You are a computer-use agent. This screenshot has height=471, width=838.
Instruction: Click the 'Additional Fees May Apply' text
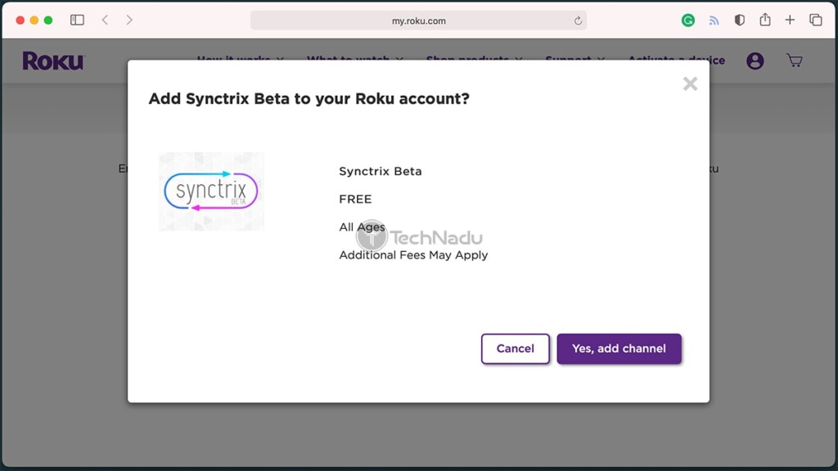pos(413,255)
